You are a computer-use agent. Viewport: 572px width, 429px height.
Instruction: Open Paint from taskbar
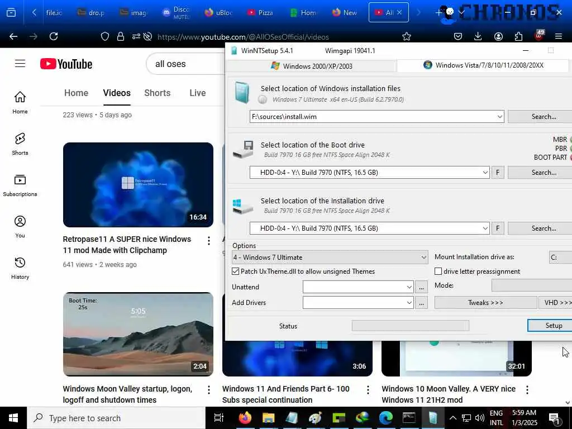pyautogui.click(x=315, y=418)
